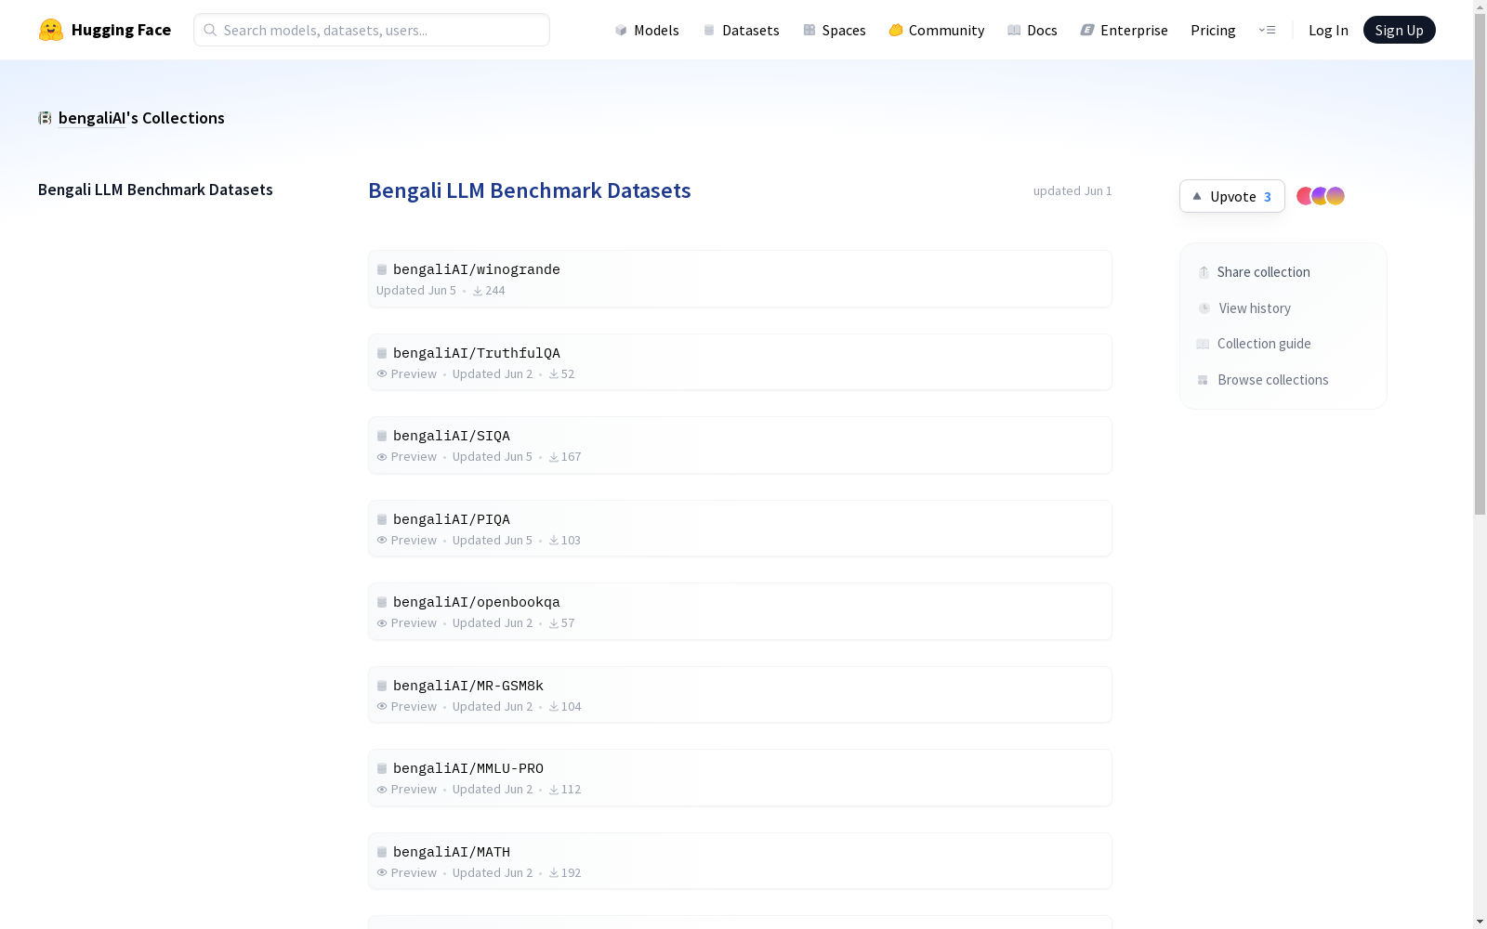Click "Updated Jun 5" on the winogrande row
The height and width of the screenshot is (929, 1487).
[x=416, y=291]
